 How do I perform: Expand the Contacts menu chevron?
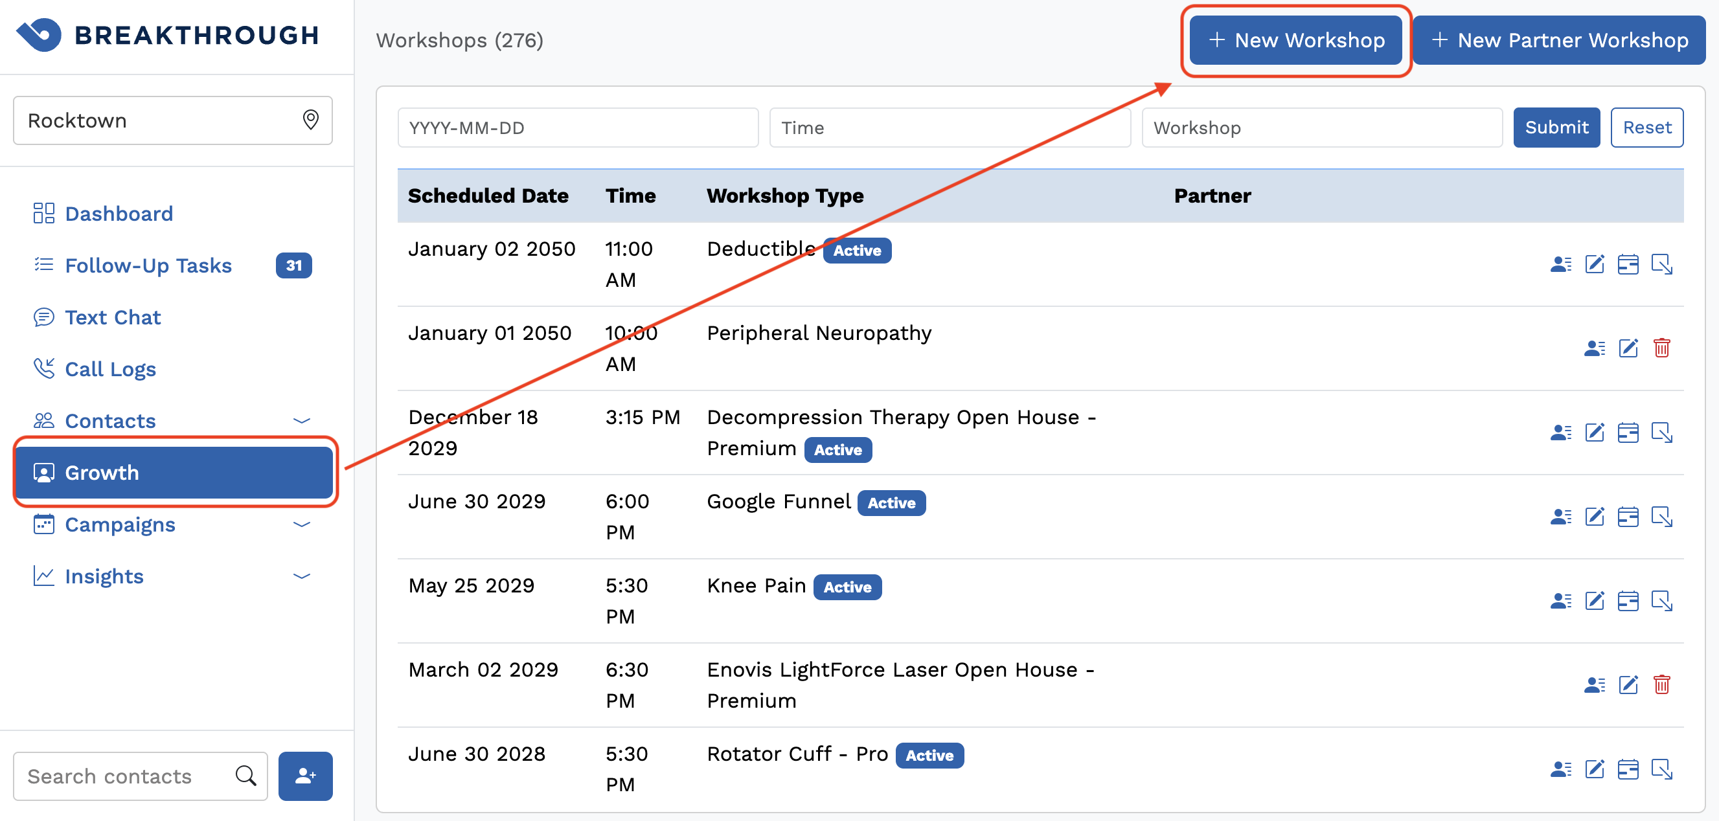302,421
